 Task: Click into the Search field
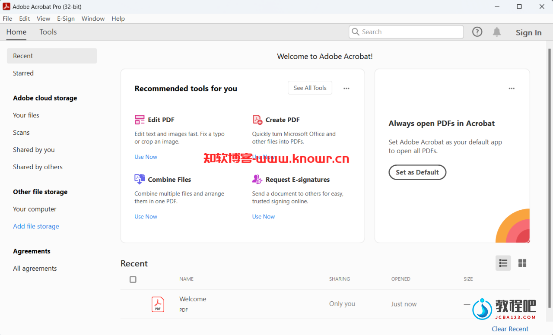point(406,32)
